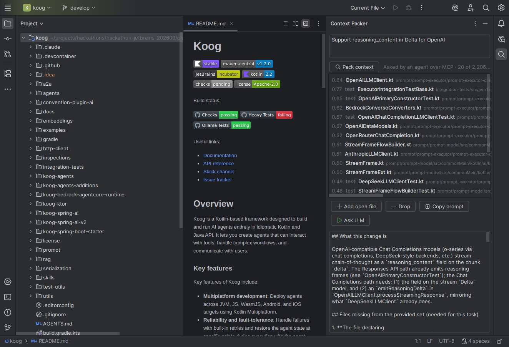Viewport: 509px width, 347px height.
Task: Switch markdown view to editor and preview
Action: [295, 23]
